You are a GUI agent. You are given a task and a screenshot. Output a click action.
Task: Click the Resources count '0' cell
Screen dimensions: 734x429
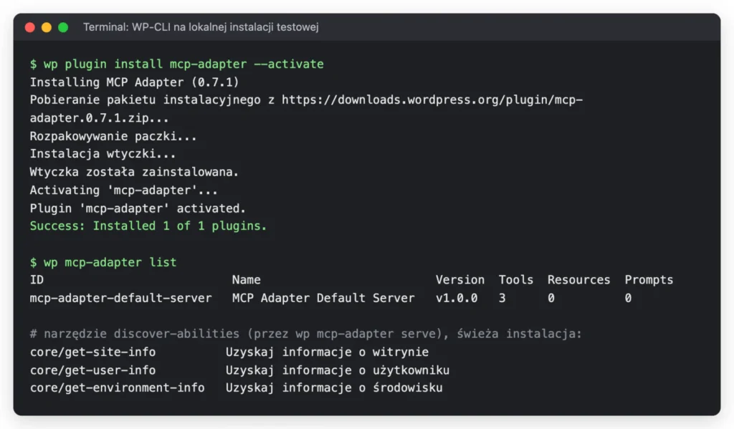pyautogui.click(x=551, y=298)
